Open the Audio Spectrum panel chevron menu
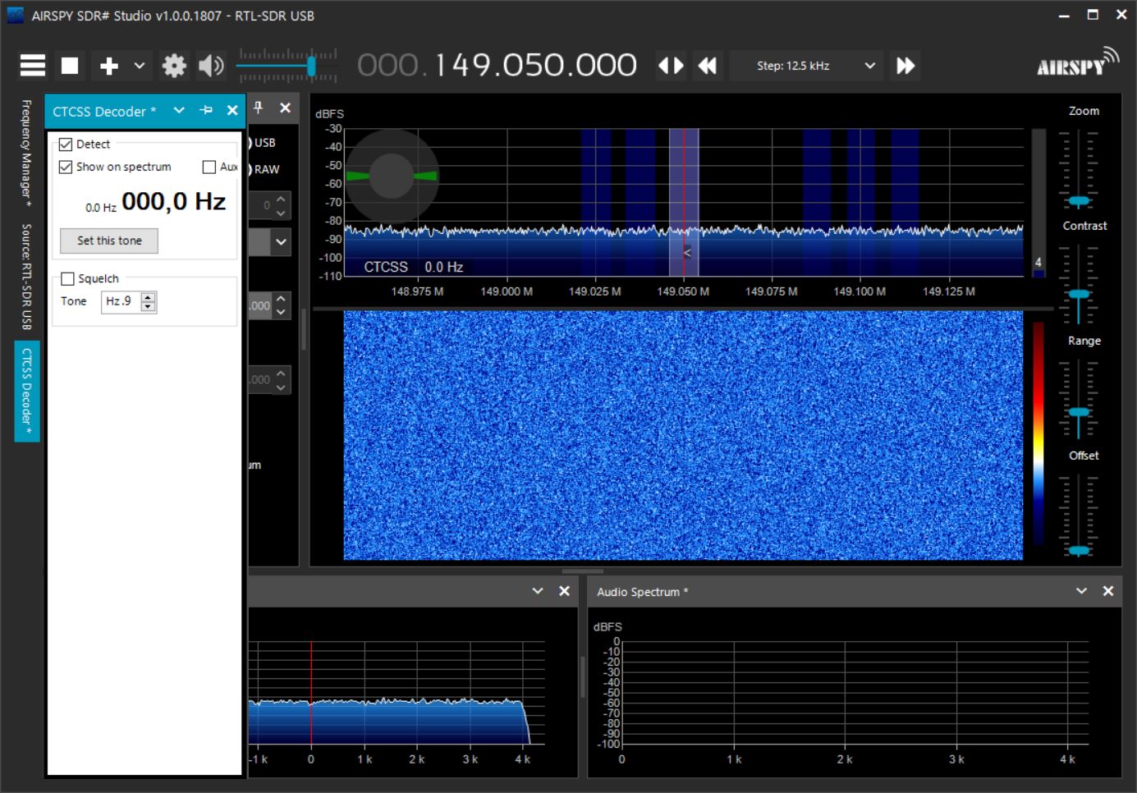 click(1081, 591)
